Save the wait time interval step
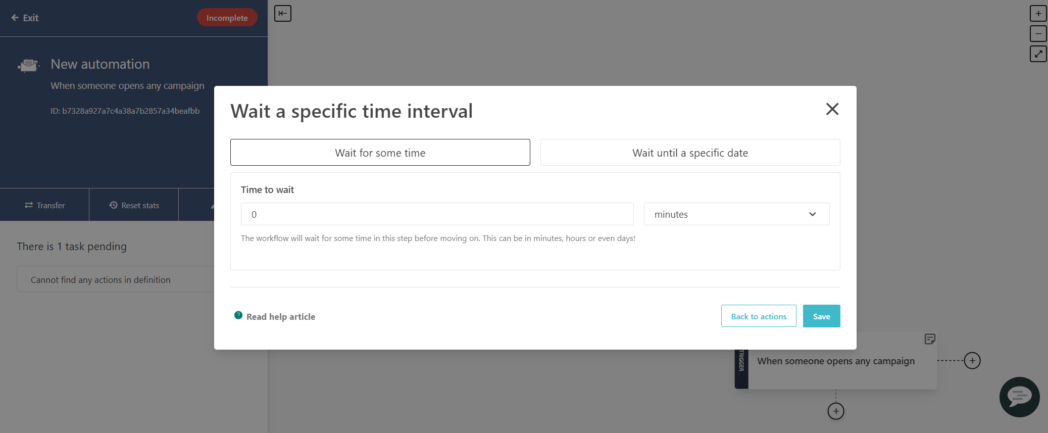Image resolution: width=1048 pixels, height=433 pixels. coord(821,316)
